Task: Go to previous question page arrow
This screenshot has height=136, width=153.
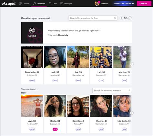Action: click(121, 18)
